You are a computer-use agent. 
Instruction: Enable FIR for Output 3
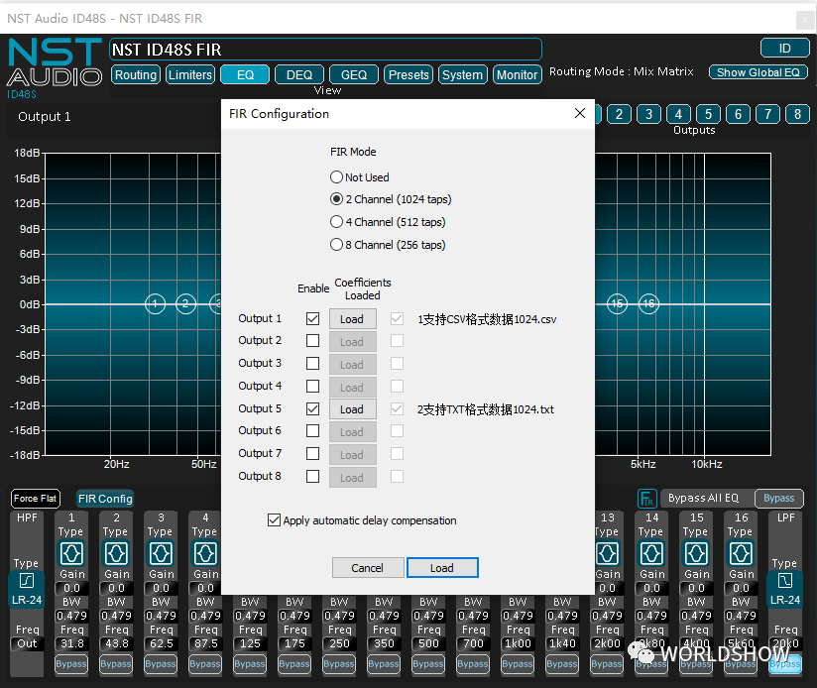pyautogui.click(x=312, y=364)
